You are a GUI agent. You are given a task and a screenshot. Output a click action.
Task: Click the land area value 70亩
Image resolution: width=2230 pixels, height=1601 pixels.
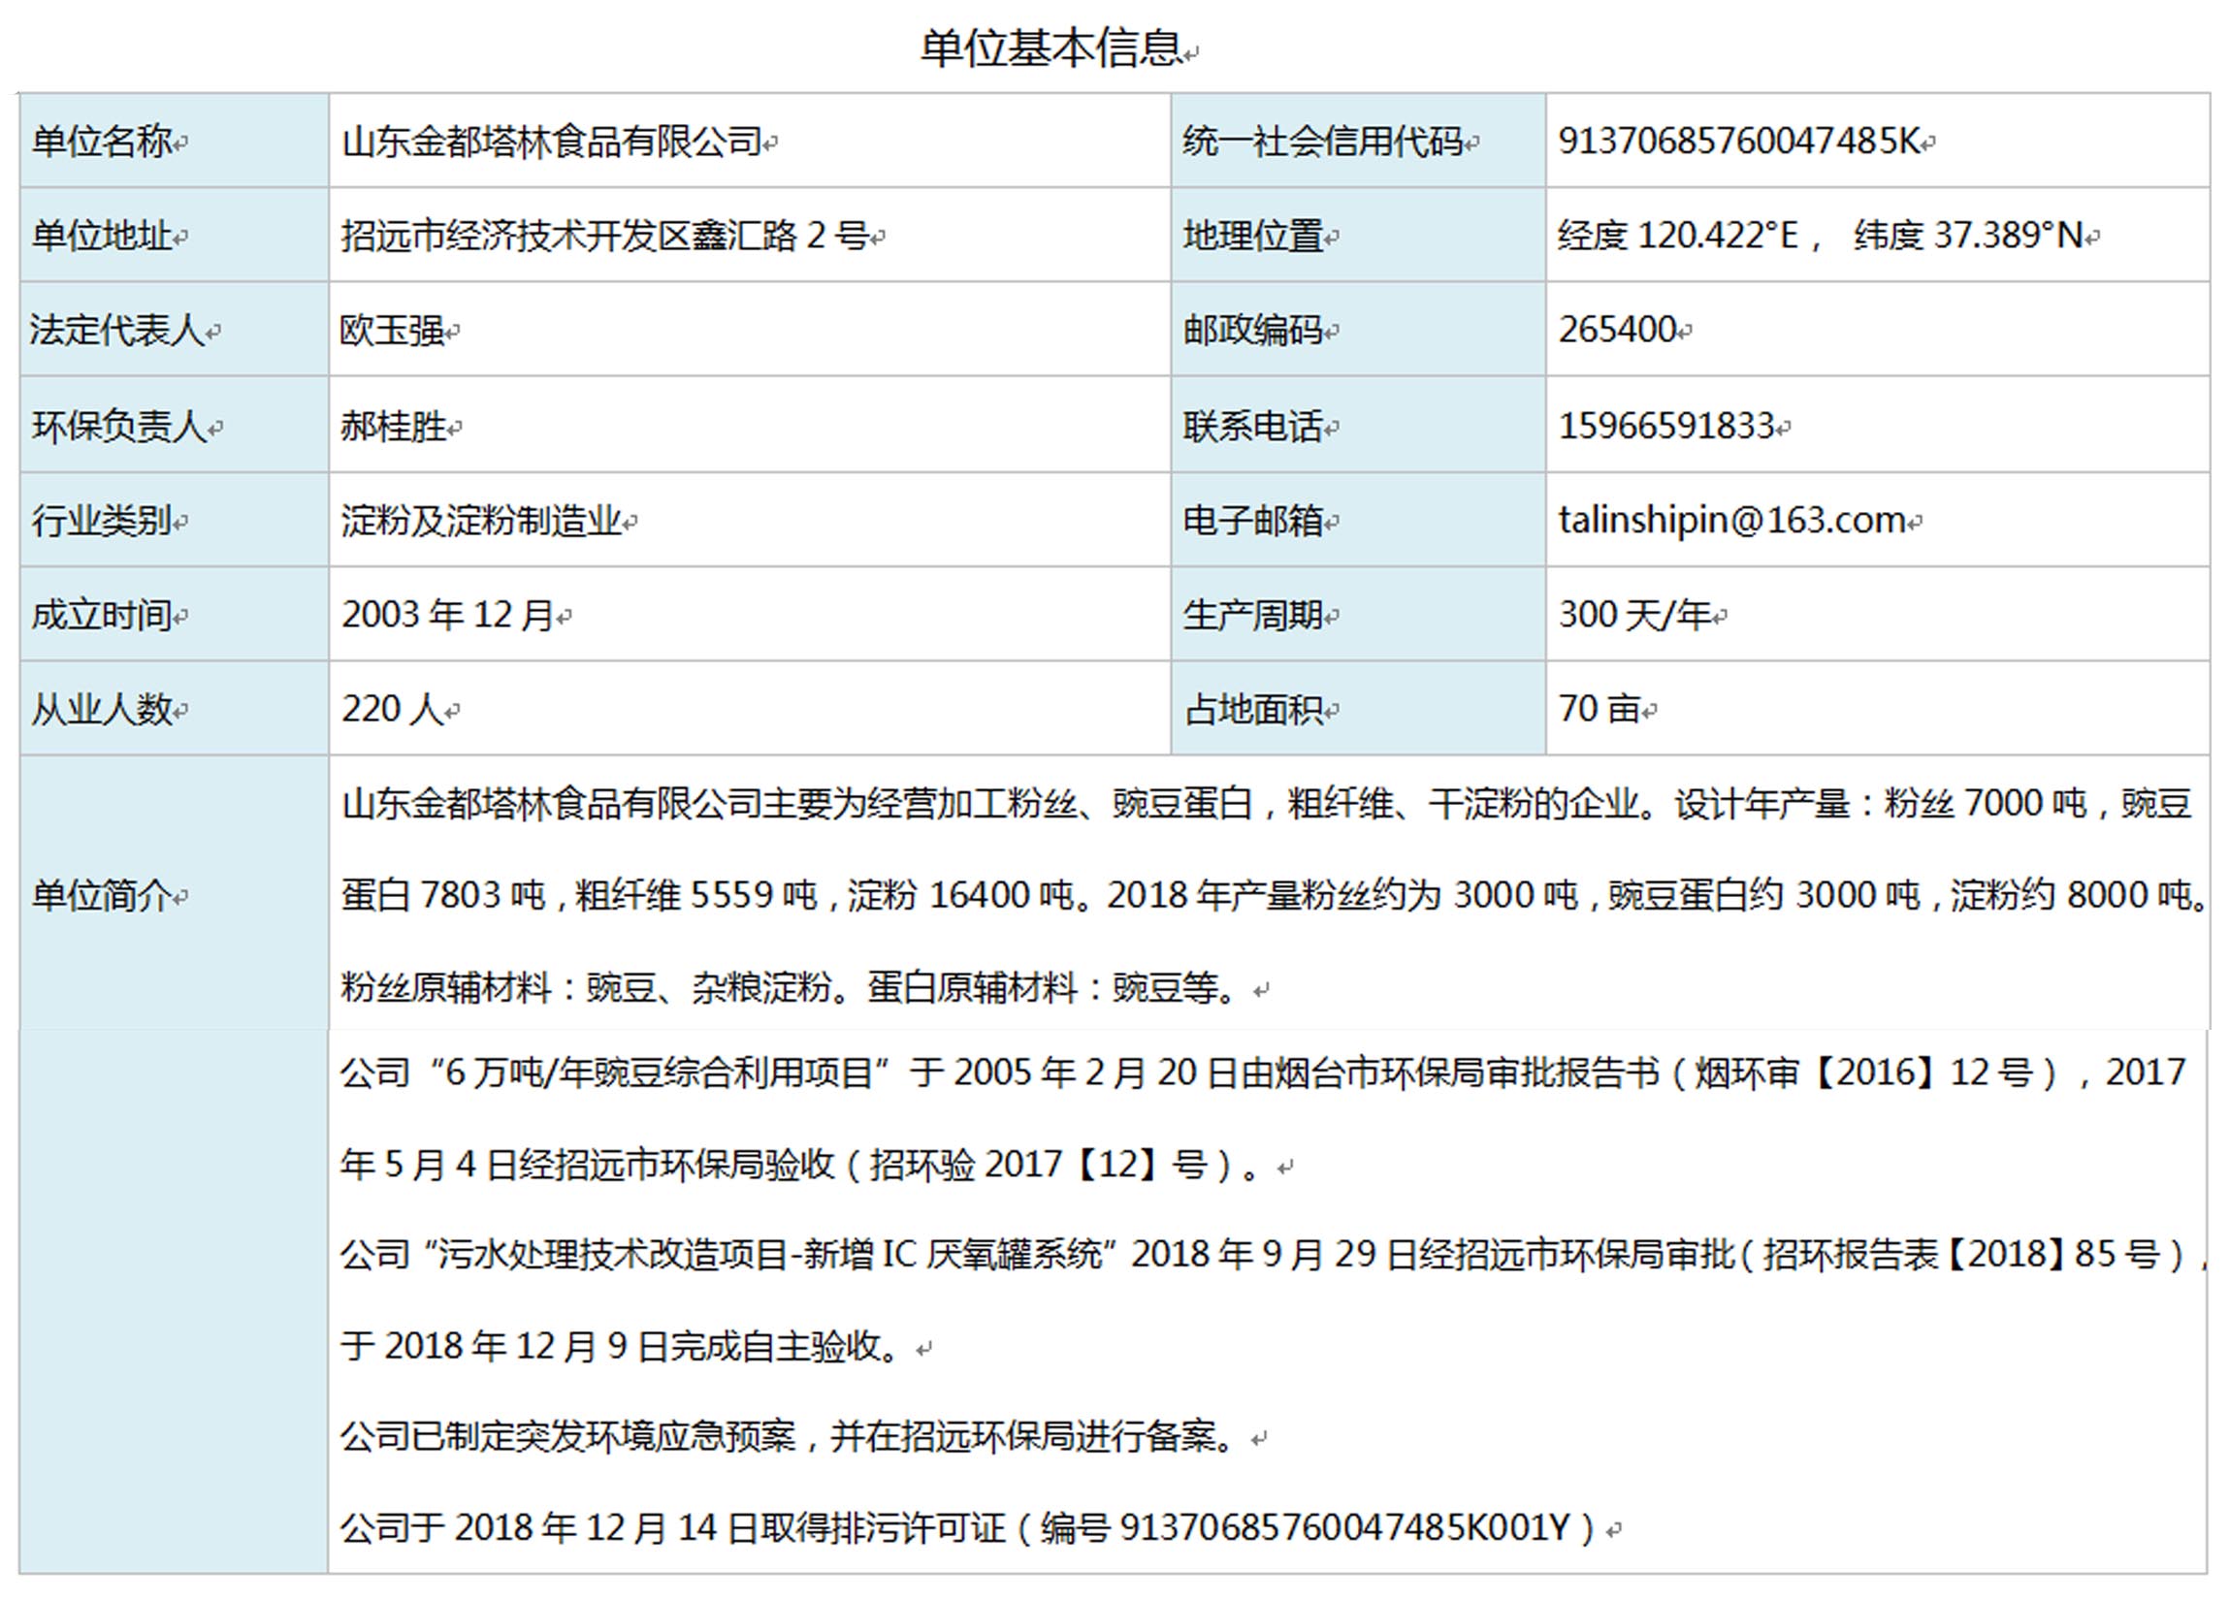click(1599, 709)
